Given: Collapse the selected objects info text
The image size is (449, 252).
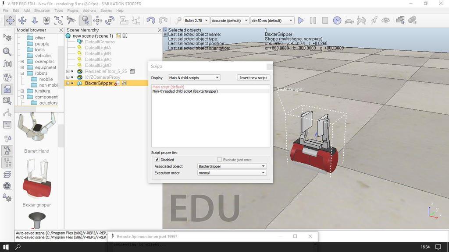Looking at the screenshot, I should pos(165,30).
